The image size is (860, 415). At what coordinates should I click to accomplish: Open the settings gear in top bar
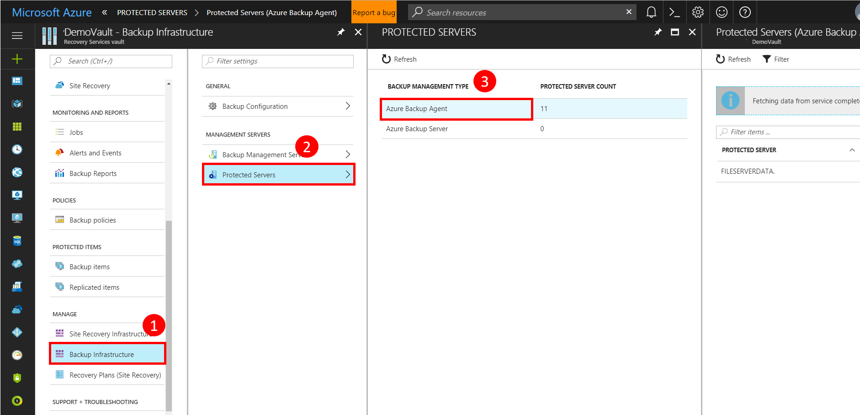coord(698,12)
